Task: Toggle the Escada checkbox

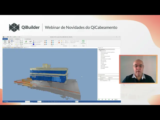Action: (x=101, y=66)
